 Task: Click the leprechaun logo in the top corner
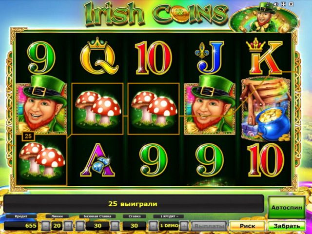(x=264, y=19)
